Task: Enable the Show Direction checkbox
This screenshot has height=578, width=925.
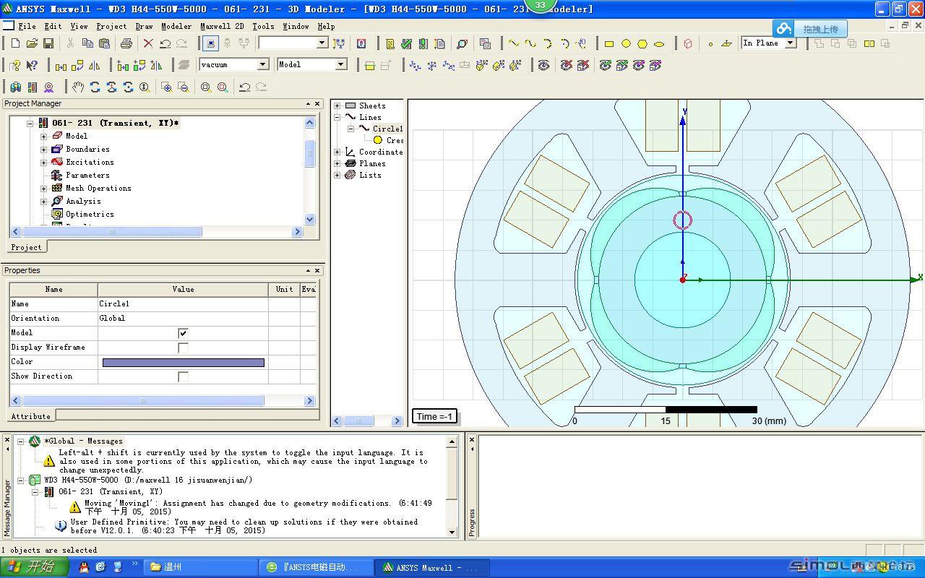Action: coord(183,376)
